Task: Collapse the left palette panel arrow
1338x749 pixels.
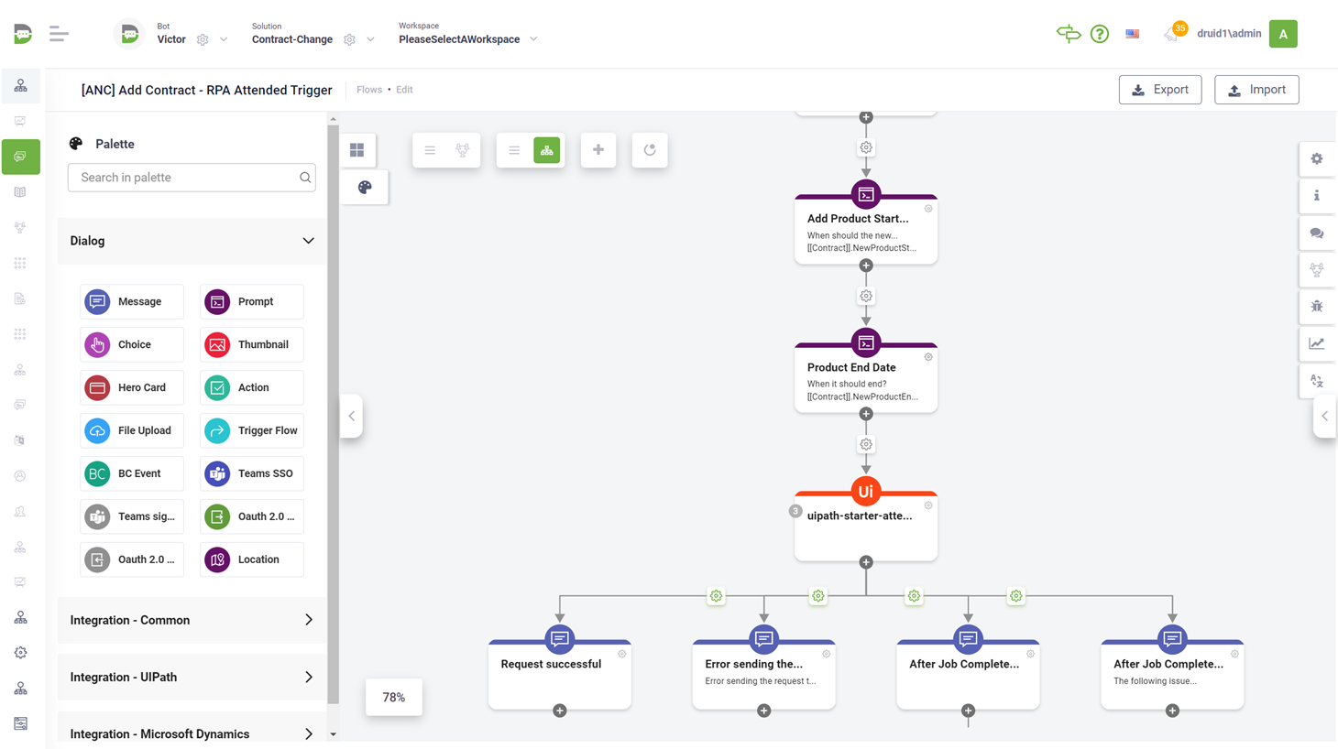Action: coord(352,416)
